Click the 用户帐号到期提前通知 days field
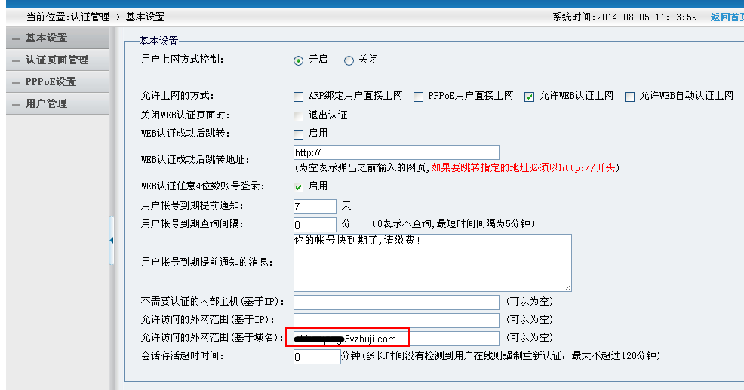Screen dimensions: 744x390 coord(314,206)
